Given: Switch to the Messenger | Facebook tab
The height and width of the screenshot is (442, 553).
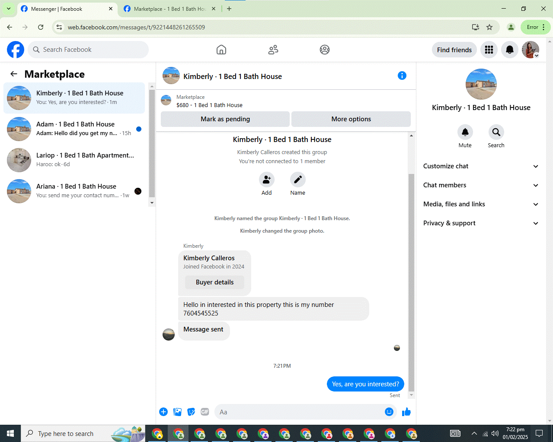Looking at the screenshot, I should click(66, 9).
